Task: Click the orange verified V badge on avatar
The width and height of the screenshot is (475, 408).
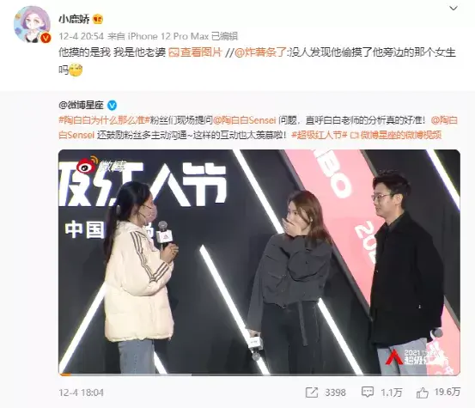Action: click(x=46, y=38)
